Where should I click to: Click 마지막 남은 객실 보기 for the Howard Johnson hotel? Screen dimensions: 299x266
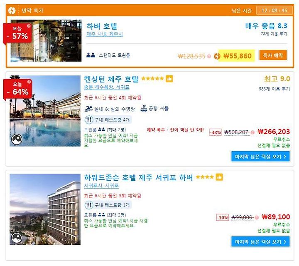tap(260, 242)
